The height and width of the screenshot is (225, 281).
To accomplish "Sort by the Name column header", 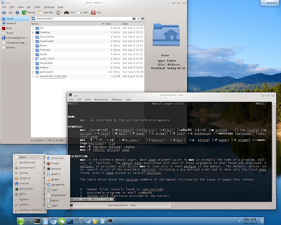I will [68, 24].
